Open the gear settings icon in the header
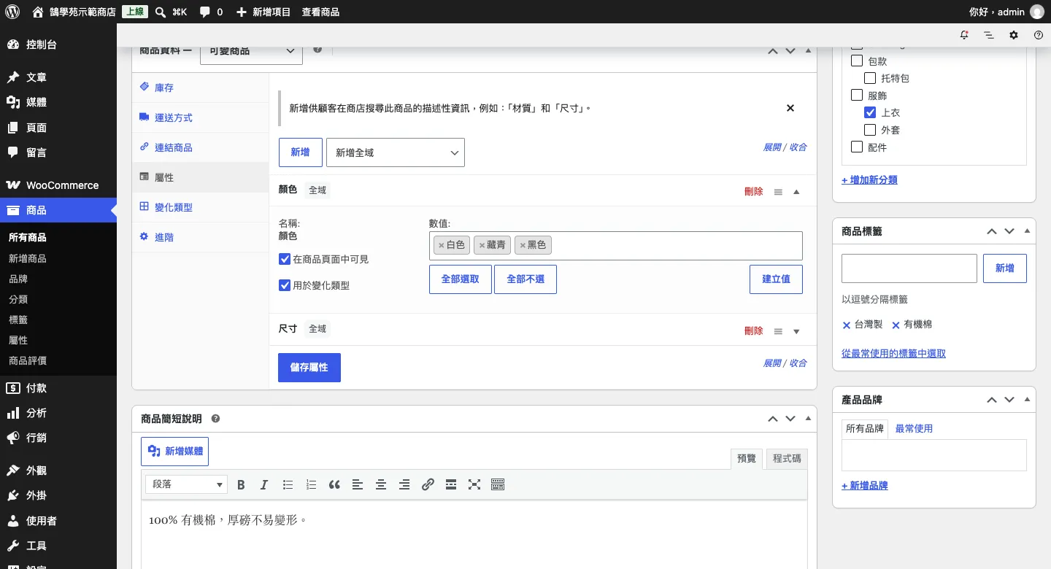Viewport: 1051px width, 569px height. [1014, 35]
